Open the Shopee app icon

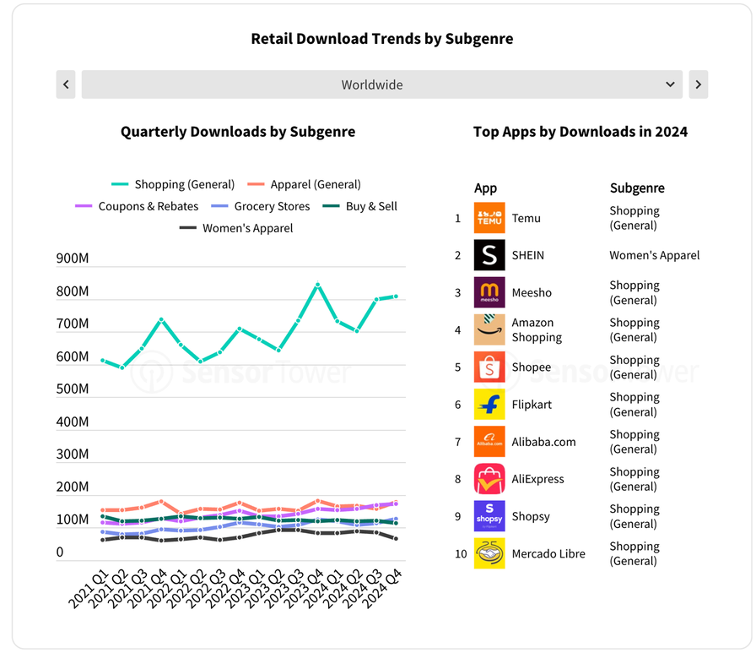click(489, 367)
